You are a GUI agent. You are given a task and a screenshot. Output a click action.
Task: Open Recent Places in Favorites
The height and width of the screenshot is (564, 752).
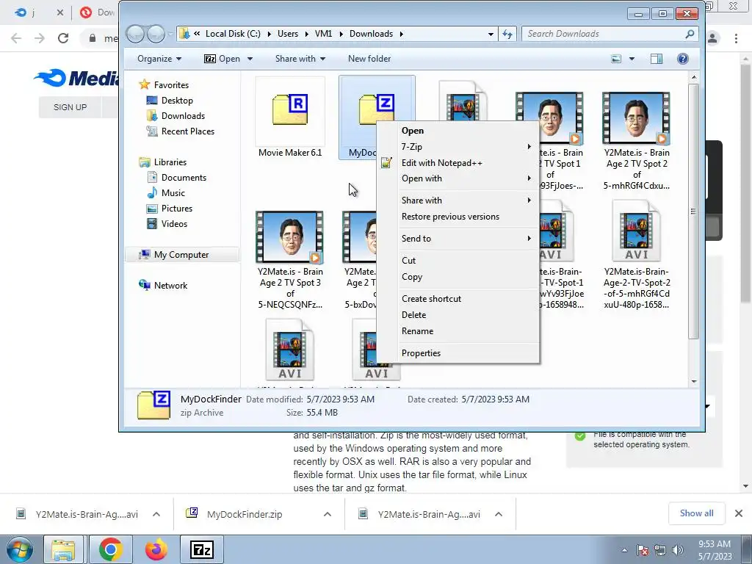tap(187, 131)
